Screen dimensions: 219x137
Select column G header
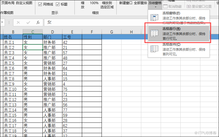tap(112, 32)
